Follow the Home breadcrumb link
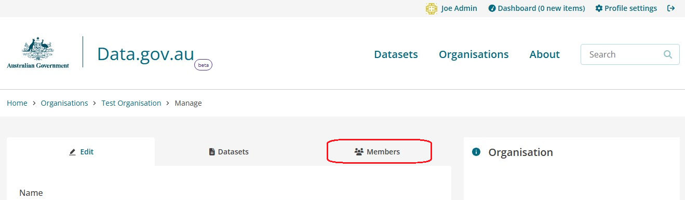Image resolution: width=685 pixels, height=200 pixels. 17,103
